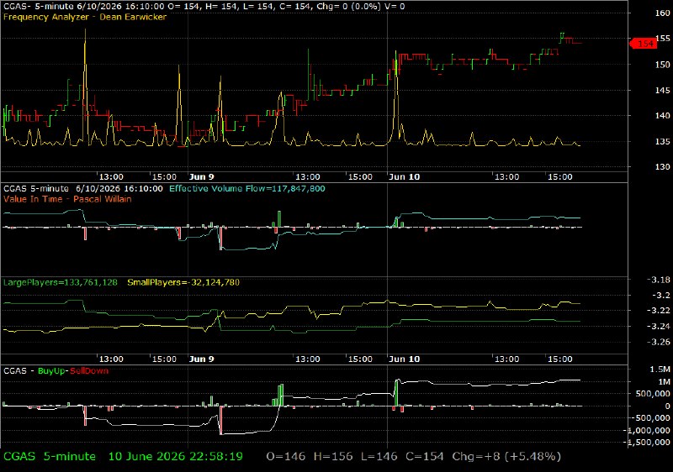Click the 145 price level on the price axis

click(663, 91)
